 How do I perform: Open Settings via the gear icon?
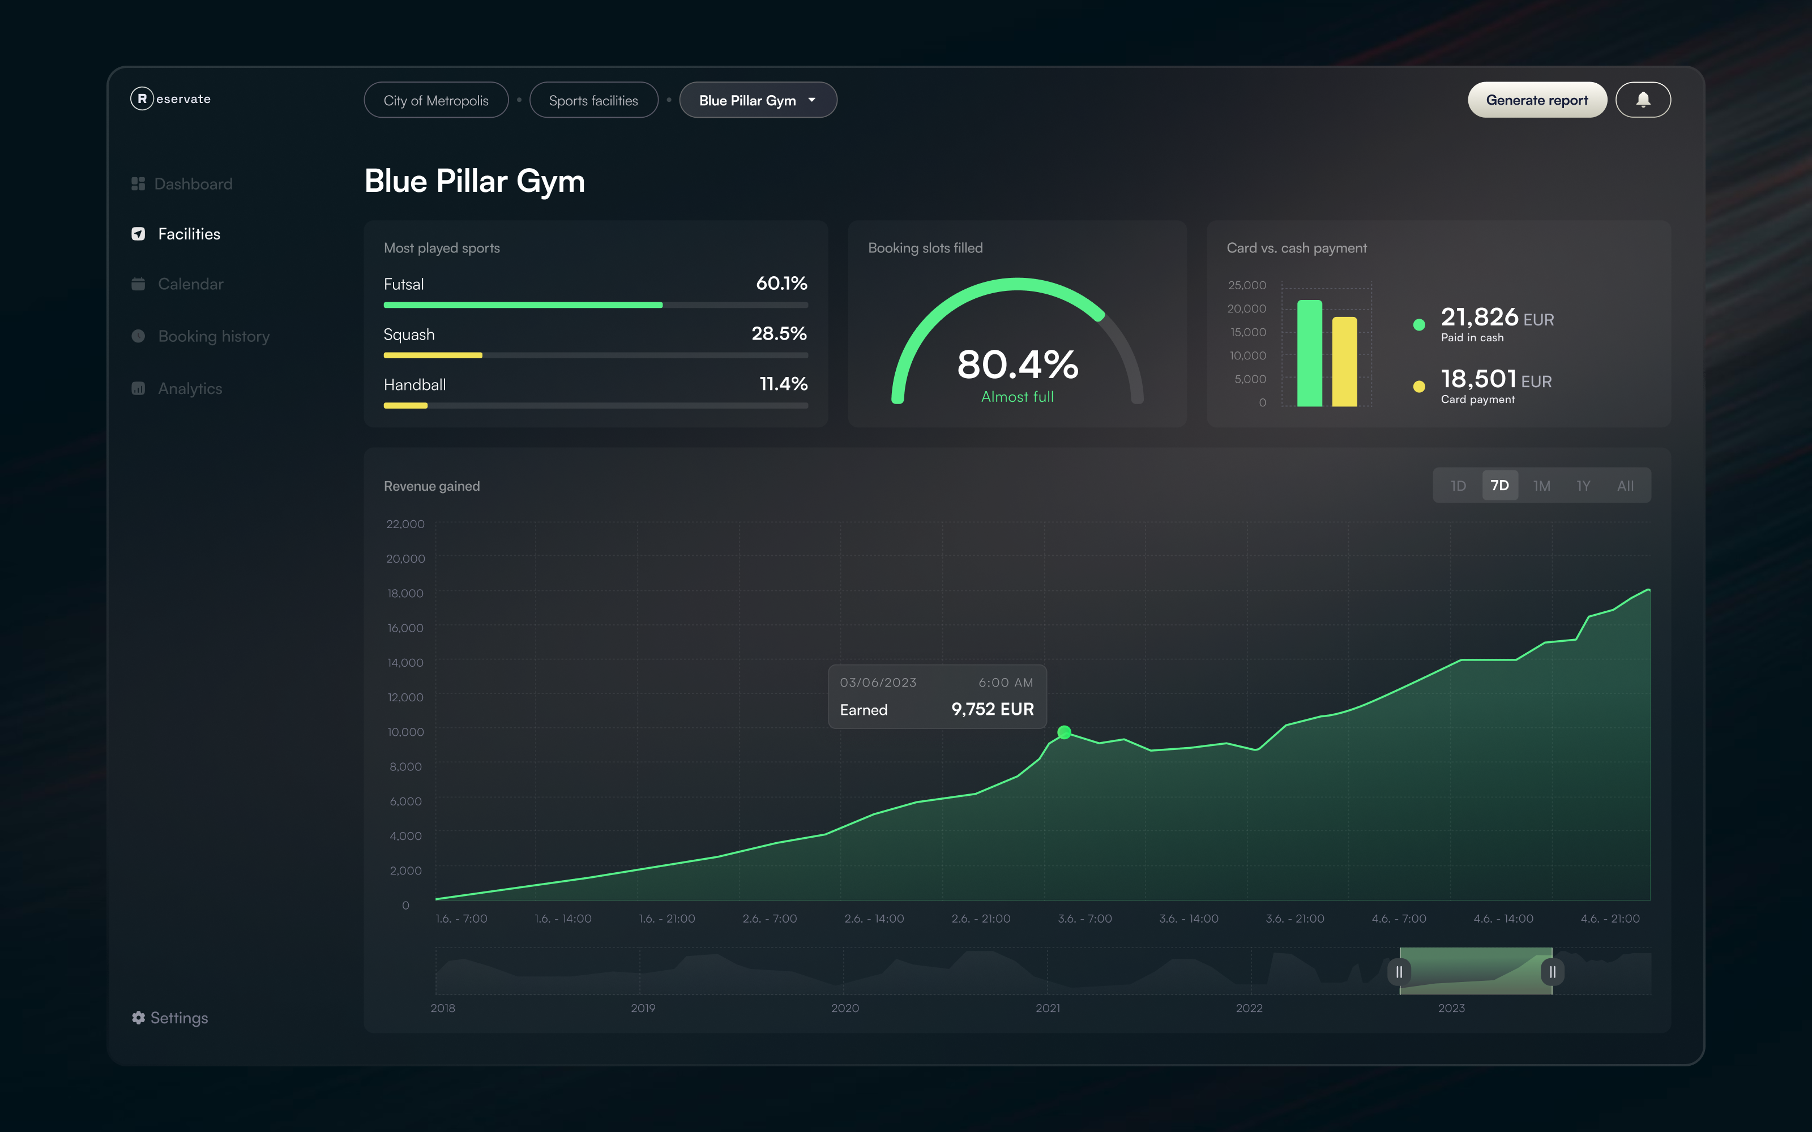(x=138, y=1018)
